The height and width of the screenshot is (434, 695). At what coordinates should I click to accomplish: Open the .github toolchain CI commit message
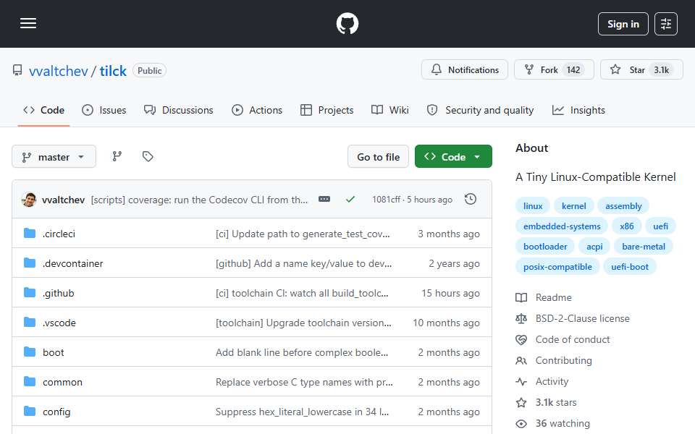(x=302, y=293)
